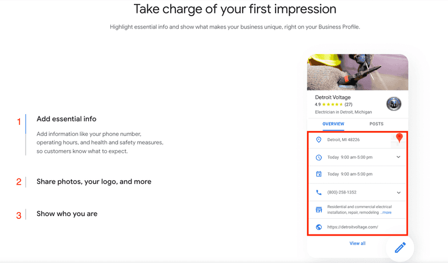Switch to the POSTS tab

pos(376,124)
